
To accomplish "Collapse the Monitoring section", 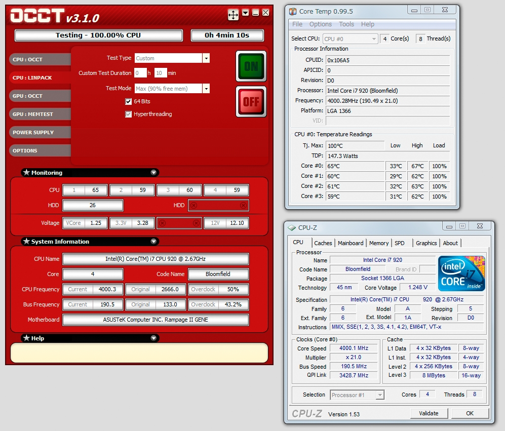I will pyautogui.click(x=153, y=172).
